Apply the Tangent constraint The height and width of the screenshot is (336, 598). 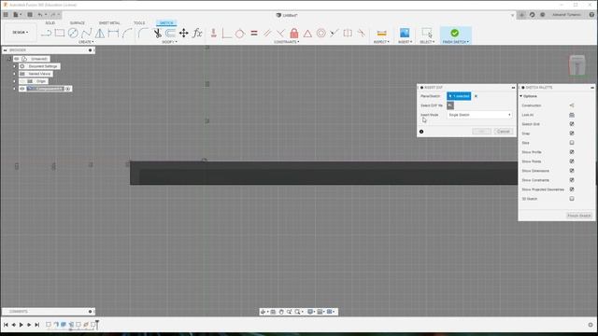tap(239, 34)
